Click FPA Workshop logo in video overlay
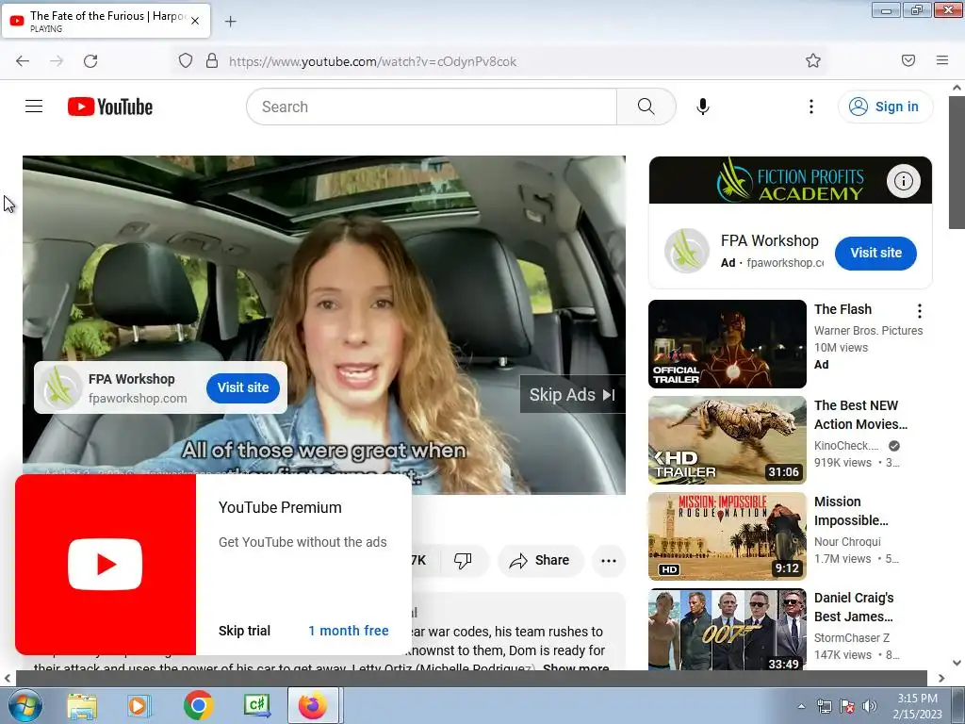Image resolution: width=965 pixels, height=724 pixels. [59, 387]
